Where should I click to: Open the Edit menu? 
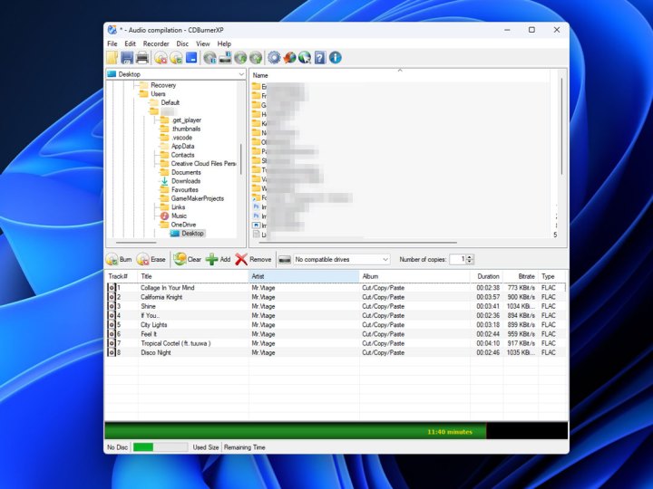pos(130,43)
